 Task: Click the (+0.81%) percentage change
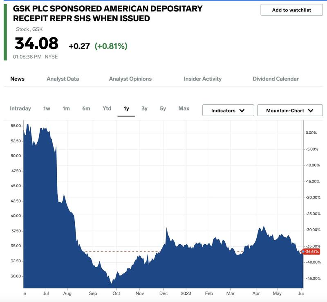(x=111, y=46)
